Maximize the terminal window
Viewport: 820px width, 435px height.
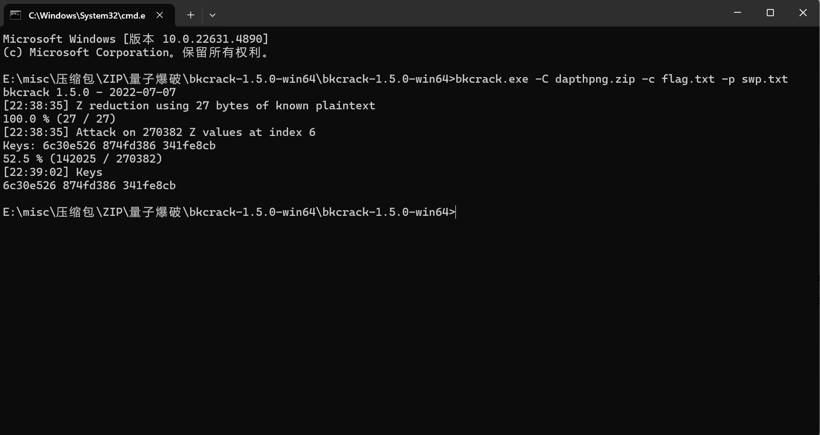[770, 13]
